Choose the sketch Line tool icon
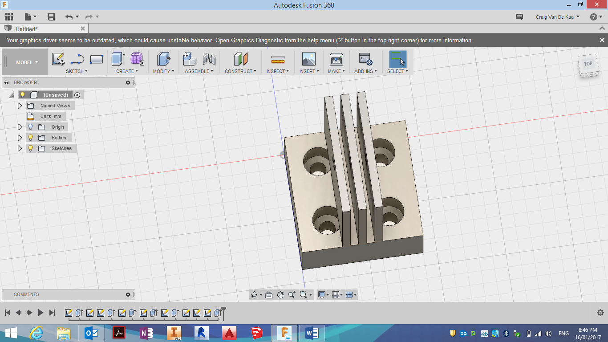 pyautogui.click(x=77, y=59)
